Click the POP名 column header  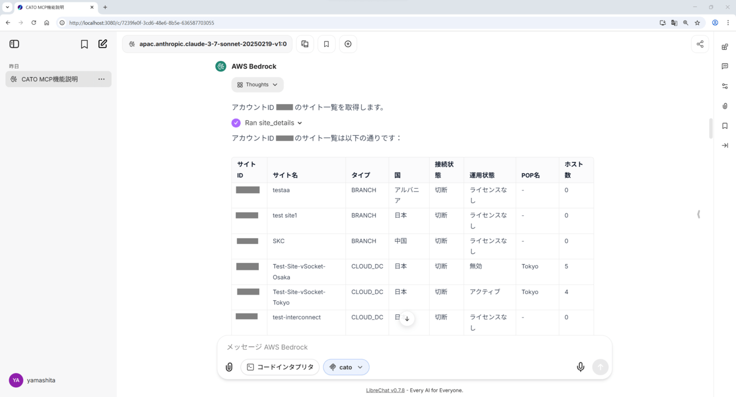(538, 170)
